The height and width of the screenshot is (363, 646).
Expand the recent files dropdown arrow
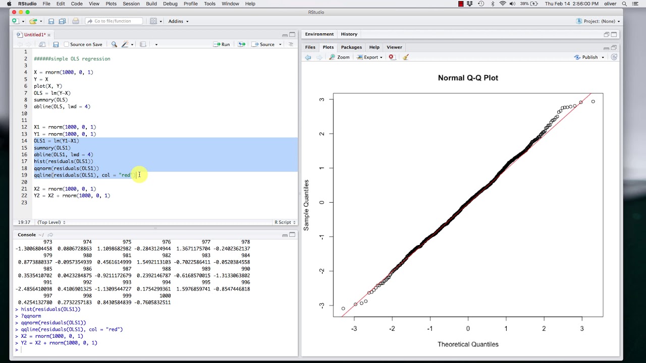pyautogui.click(x=40, y=21)
